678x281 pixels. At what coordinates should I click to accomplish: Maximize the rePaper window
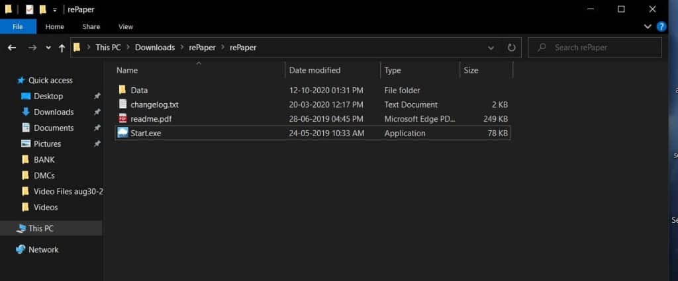click(621, 9)
